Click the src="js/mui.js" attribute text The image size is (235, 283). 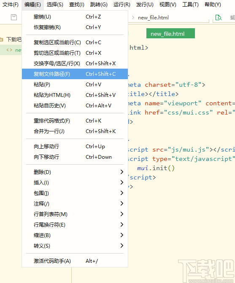pyautogui.click(x=181, y=150)
